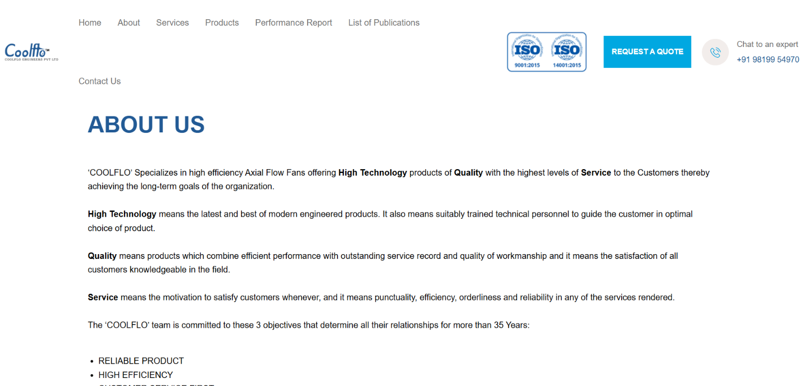Click the phone number +91 98199 54970
The width and height of the screenshot is (800, 386).
tap(768, 60)
